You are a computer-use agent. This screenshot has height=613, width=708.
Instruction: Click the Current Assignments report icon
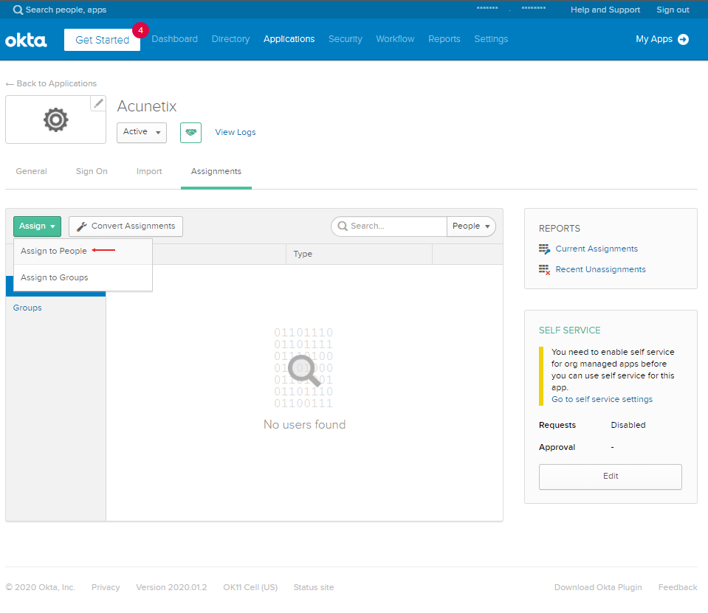point(544,249)
